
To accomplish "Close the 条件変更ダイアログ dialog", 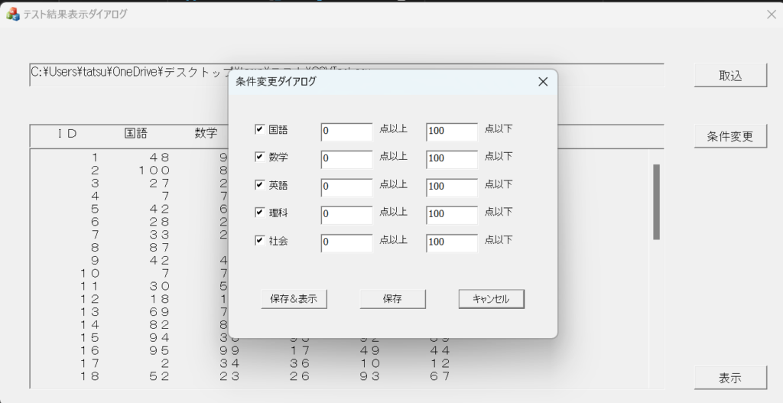I will 543,82.
